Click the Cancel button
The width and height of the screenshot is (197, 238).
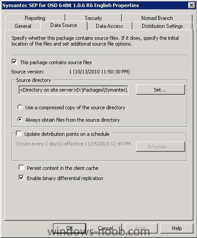[105, 228]
